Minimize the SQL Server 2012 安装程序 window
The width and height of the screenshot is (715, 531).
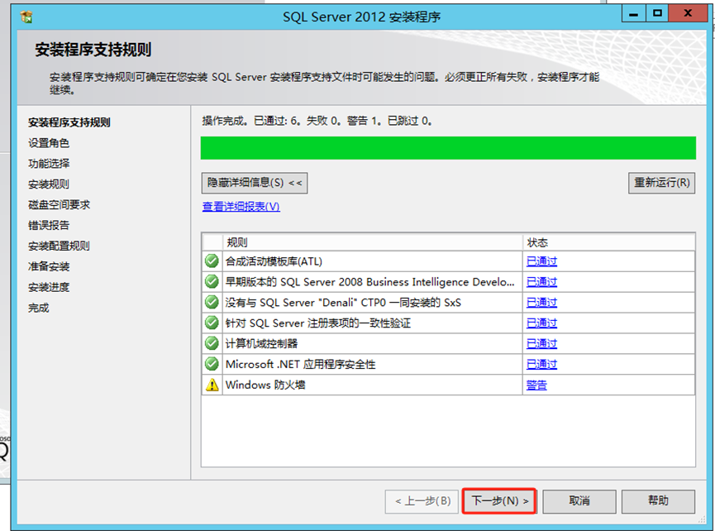(x=633, y=14)
